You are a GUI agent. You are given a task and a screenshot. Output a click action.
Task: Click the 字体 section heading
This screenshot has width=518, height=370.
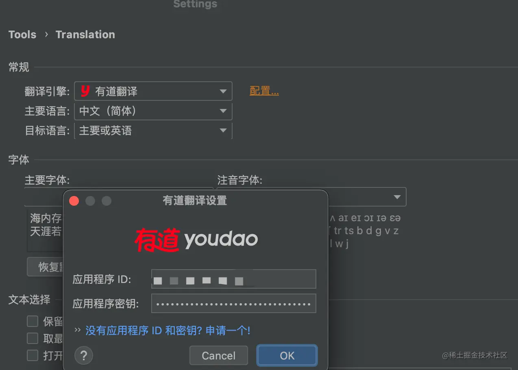tap(19, 160)
